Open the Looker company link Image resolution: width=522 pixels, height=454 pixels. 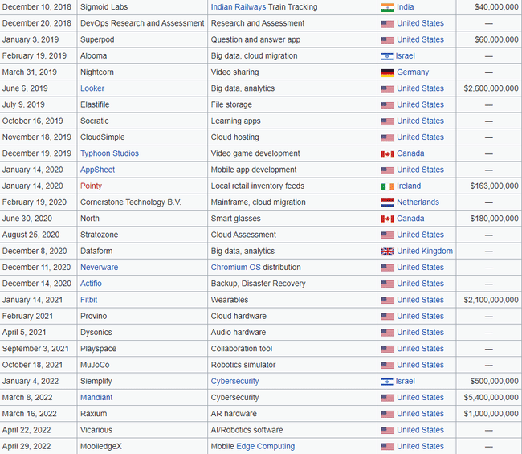click(x=92, y=88)
